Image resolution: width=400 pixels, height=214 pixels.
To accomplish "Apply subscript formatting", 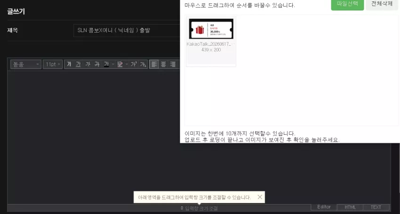I will pyautogui.click(x=143, y=65).
